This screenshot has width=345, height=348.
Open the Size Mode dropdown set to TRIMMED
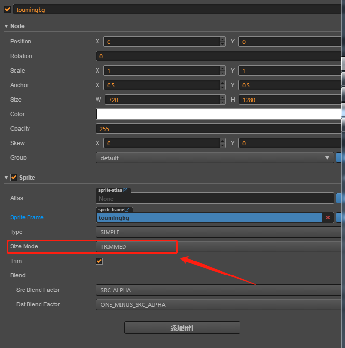218,246
